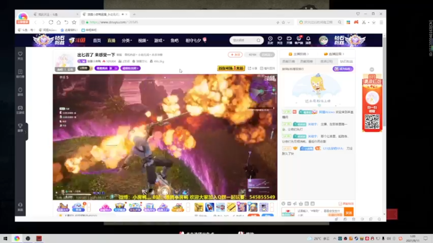Open the Follow heart icon in left sidebar
The height and width of the screenshot is (243, 433).
[x=20, y=56]
